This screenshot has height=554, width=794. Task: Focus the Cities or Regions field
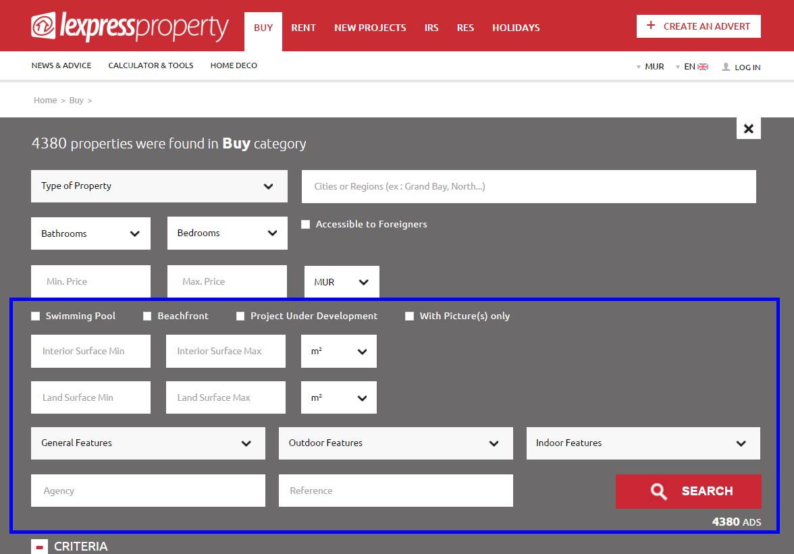pyautogui.click(x=529, y=187)
